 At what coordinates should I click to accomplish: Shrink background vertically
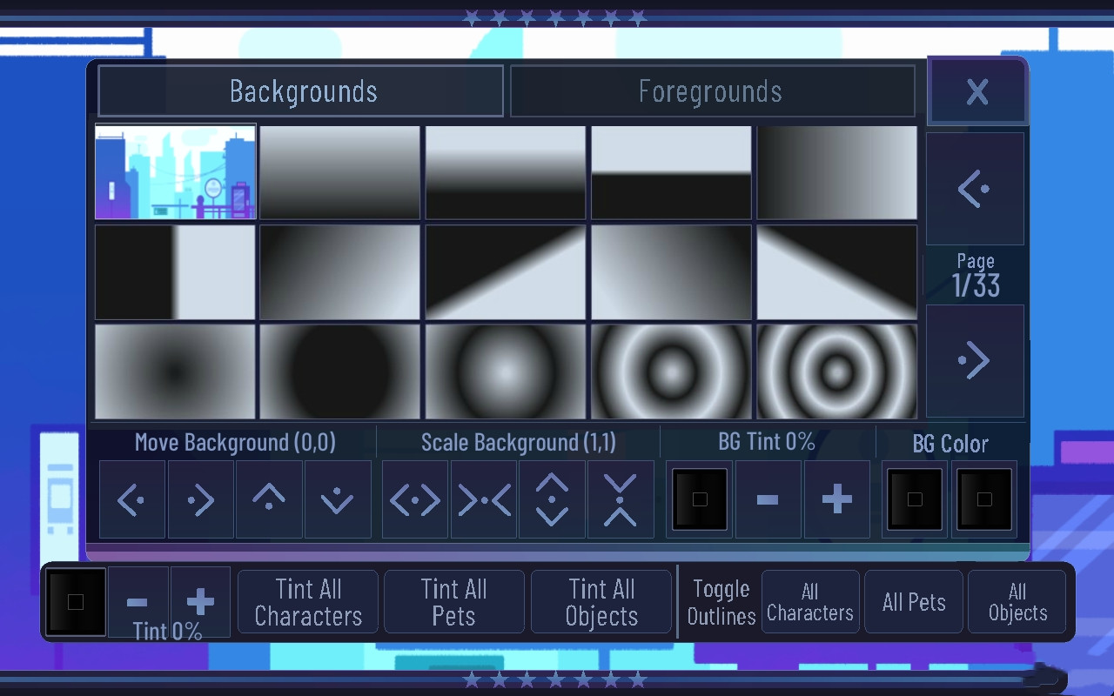click(621, 499)
